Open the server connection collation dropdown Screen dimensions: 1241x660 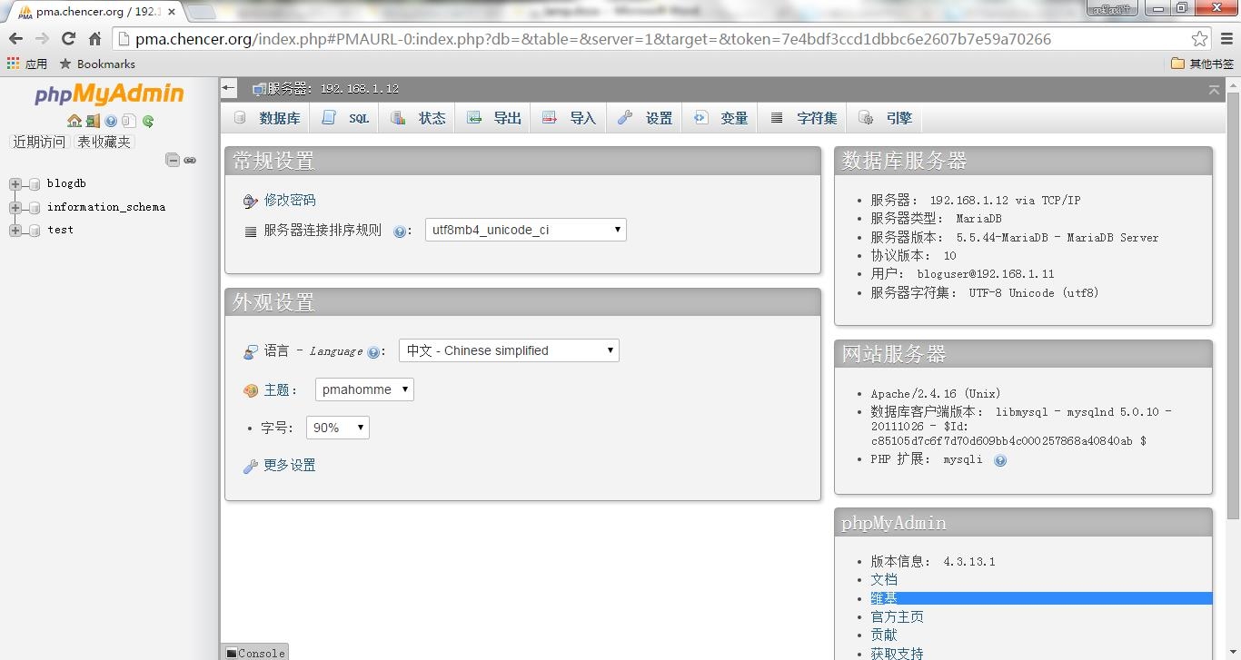pos(525,230)
